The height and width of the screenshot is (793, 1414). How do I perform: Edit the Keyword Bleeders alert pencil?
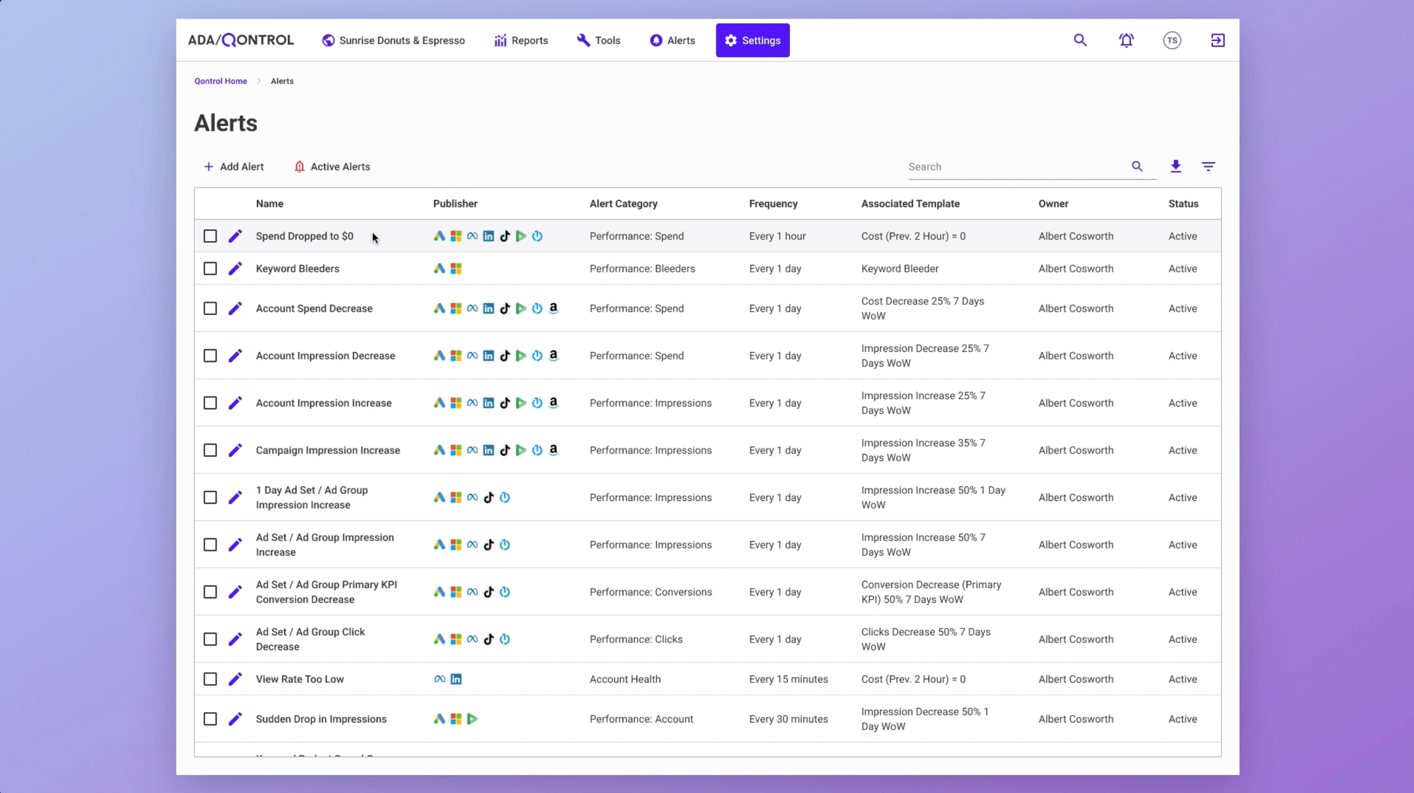click(x=235, y=269)
